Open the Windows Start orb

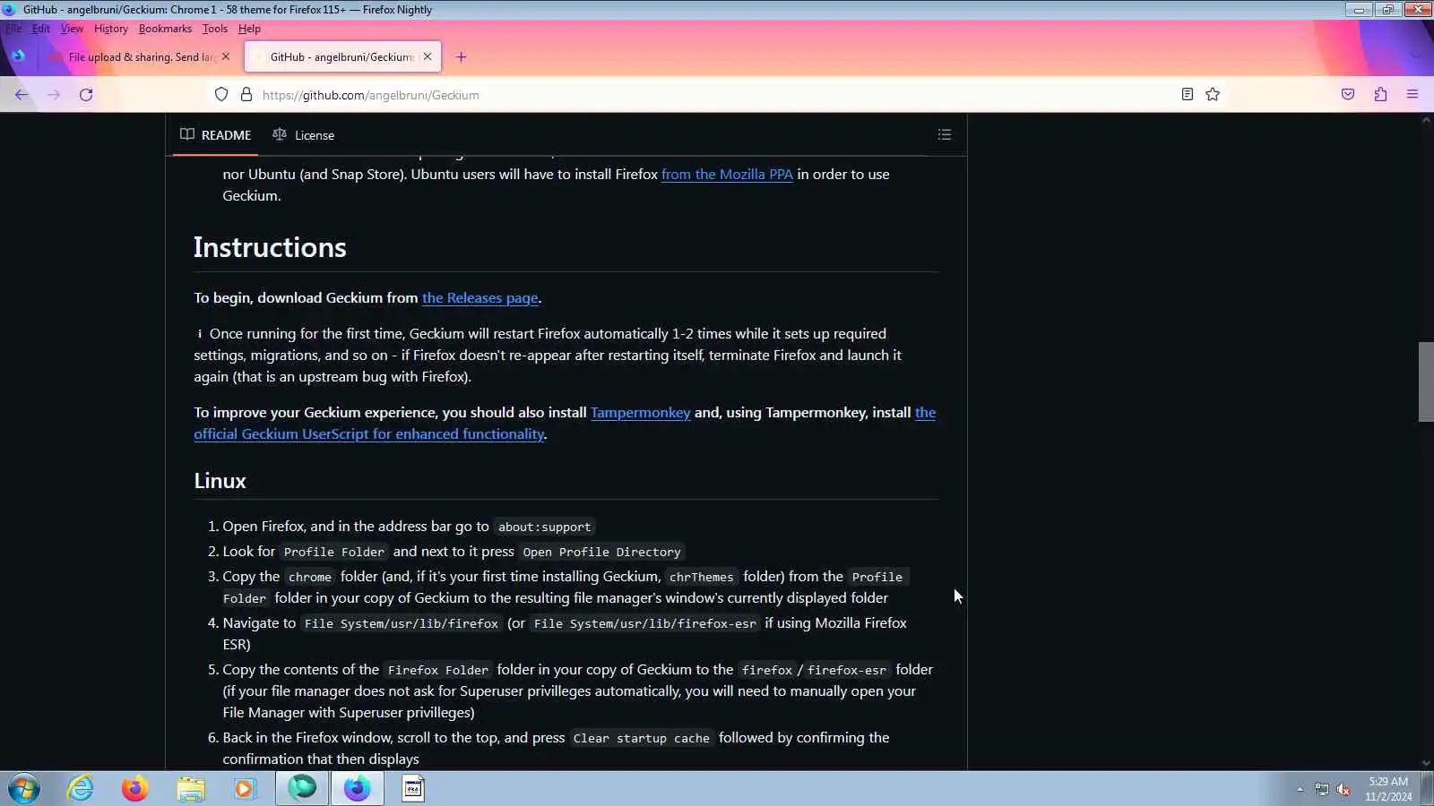tap(24, 789)
